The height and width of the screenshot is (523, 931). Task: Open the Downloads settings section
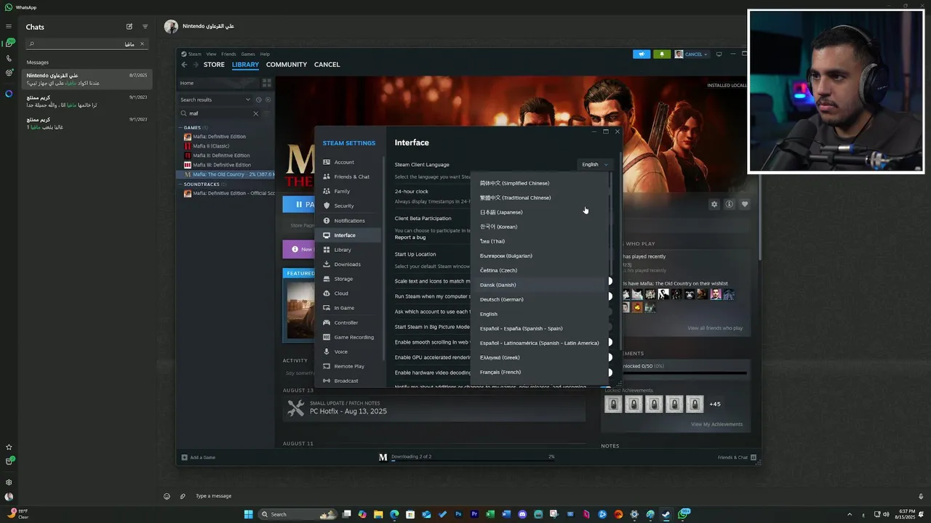coord(349,264)
